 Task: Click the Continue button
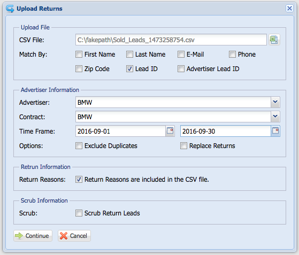click(x=33, y=236)
